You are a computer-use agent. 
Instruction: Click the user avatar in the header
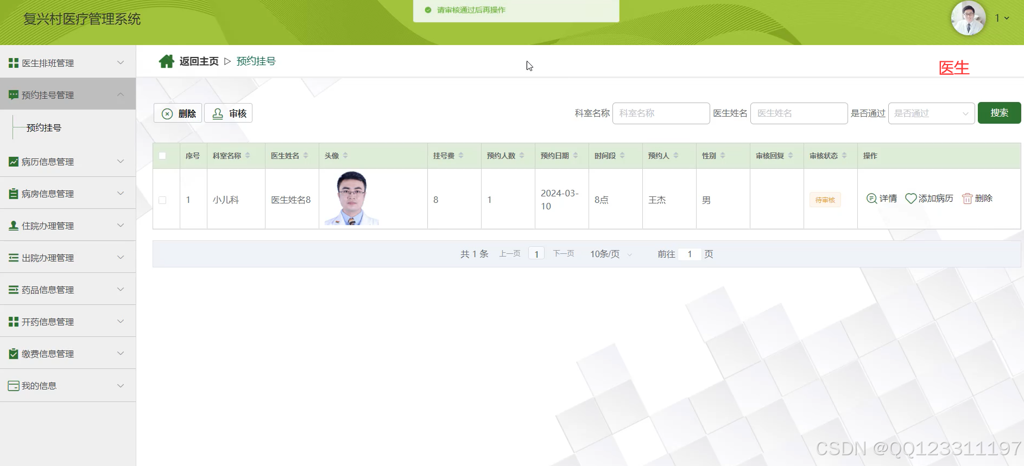click(968, 18)
